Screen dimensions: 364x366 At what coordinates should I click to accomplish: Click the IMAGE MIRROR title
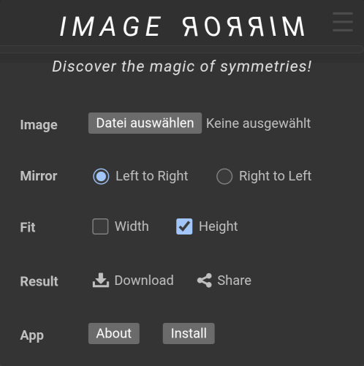click(x=182, y=26)
